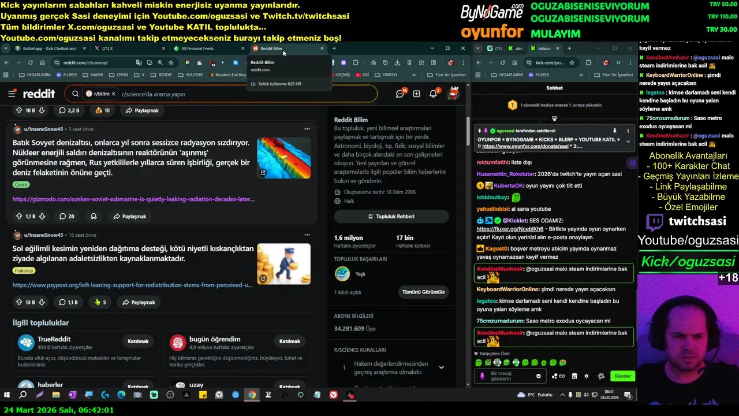The height and width of the screenshot is (416, 739).
Task: Open YOUTUBE bookmarks folder
Action: coord(190,75)
